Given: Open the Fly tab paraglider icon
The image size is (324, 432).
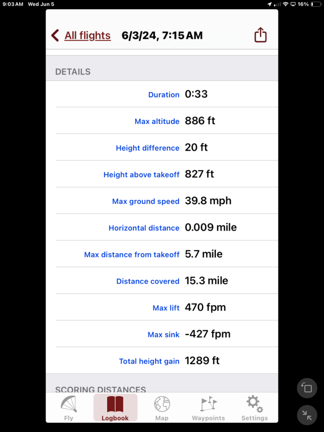Looking at the screenshot, I should coord(69,404).
